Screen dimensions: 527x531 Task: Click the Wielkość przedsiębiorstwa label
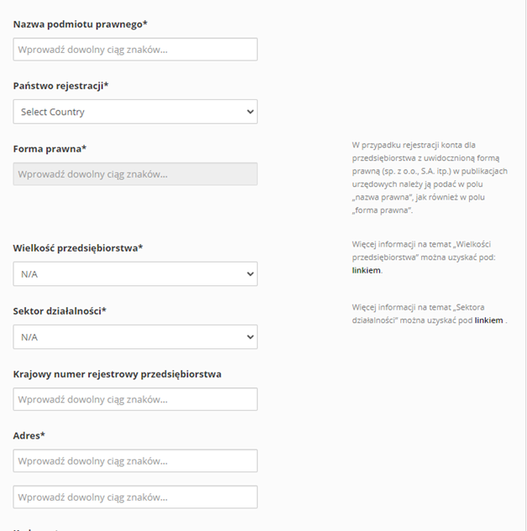(78, 248)
